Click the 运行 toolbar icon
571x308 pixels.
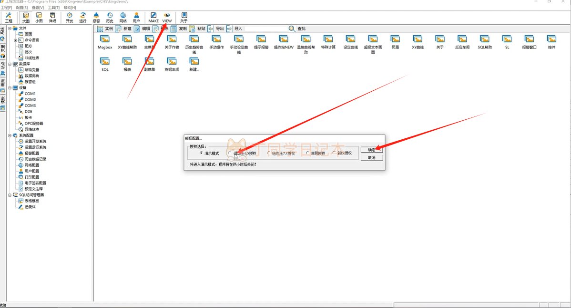[x=83, y=18]
